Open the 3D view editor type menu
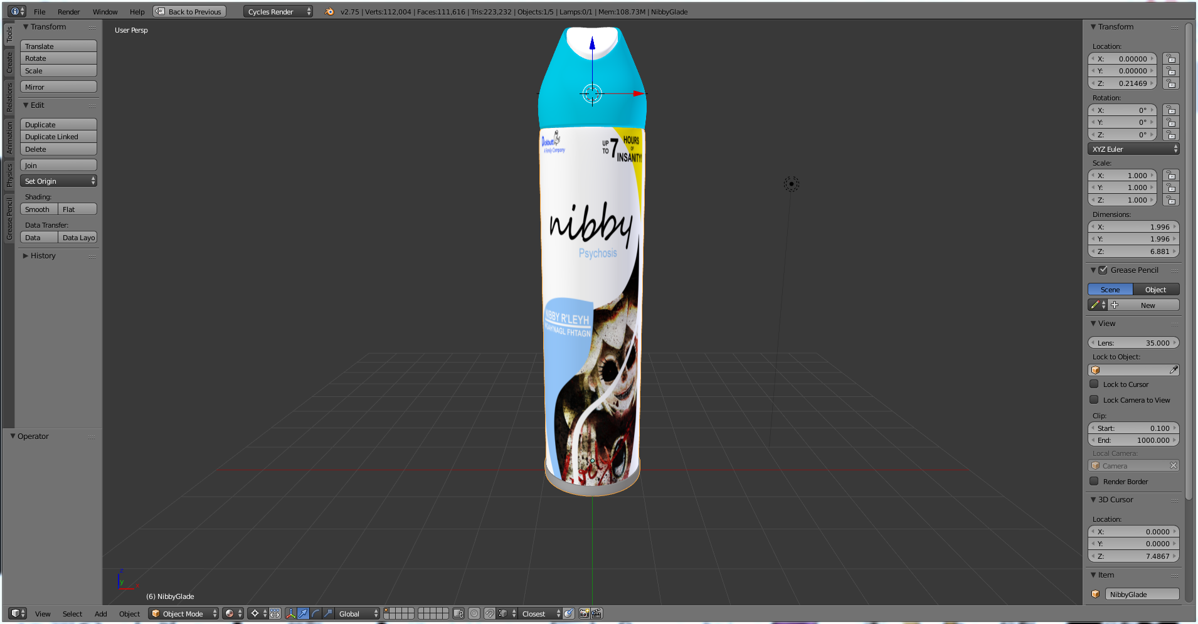The width and height of the screenshot is (1198, 624). [18, 613]
